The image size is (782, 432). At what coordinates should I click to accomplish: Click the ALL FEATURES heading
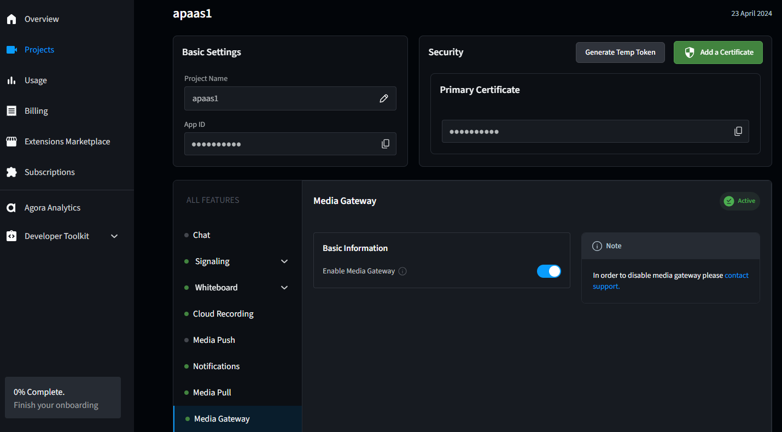213,200
